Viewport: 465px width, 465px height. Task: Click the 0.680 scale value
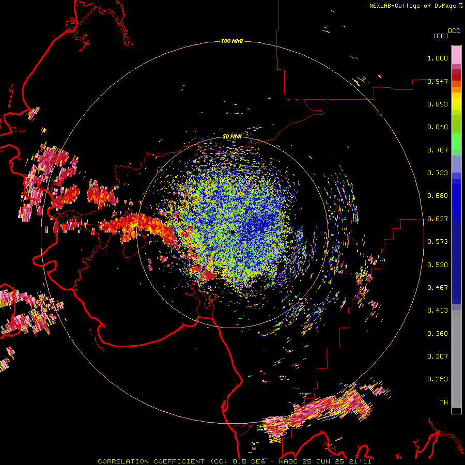[x=438, y=196]
